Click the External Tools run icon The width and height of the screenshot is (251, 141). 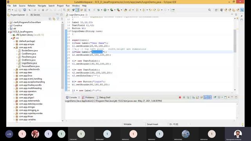[118, 10]
